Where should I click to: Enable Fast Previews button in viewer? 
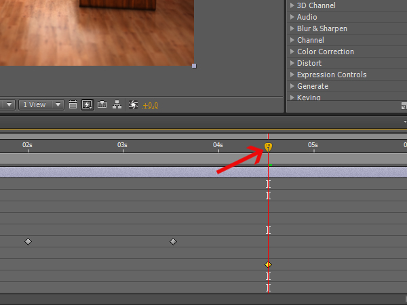(88, 104)
